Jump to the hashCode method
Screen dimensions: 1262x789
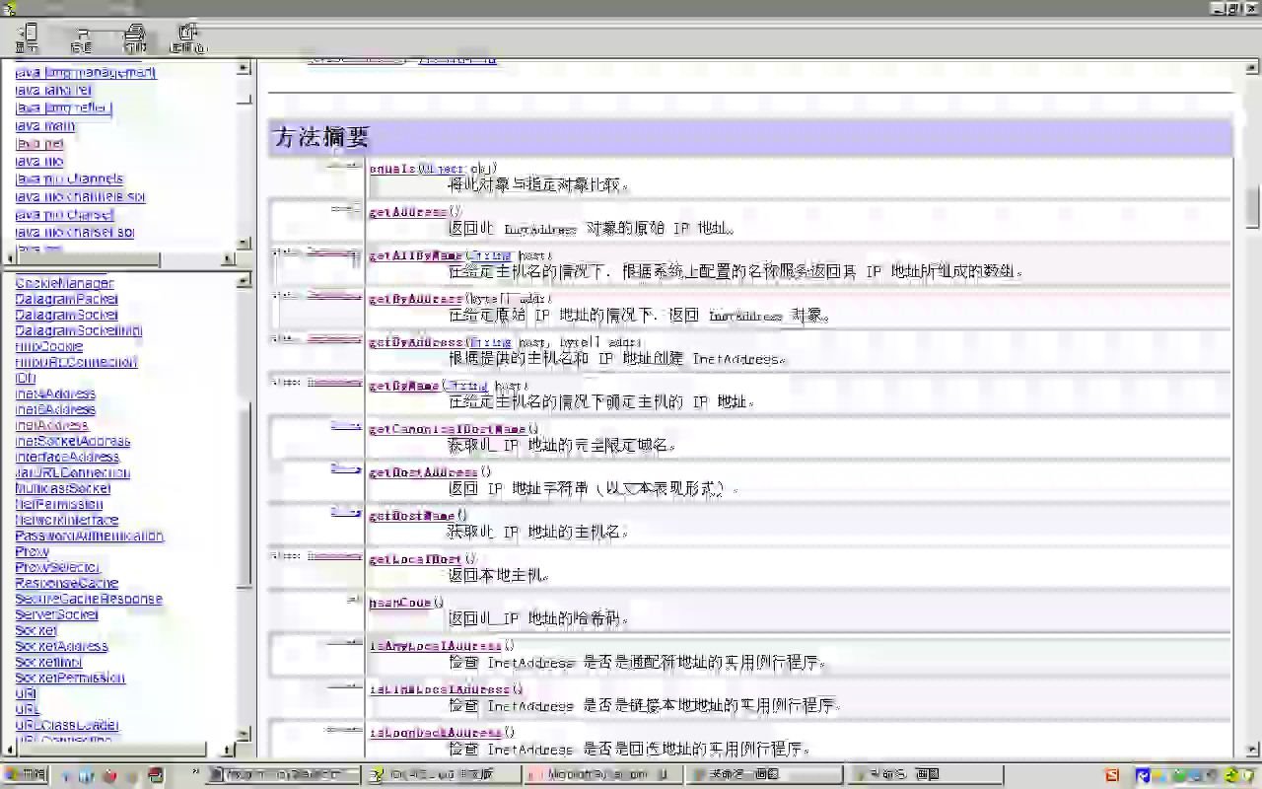(x=400, y=603)
